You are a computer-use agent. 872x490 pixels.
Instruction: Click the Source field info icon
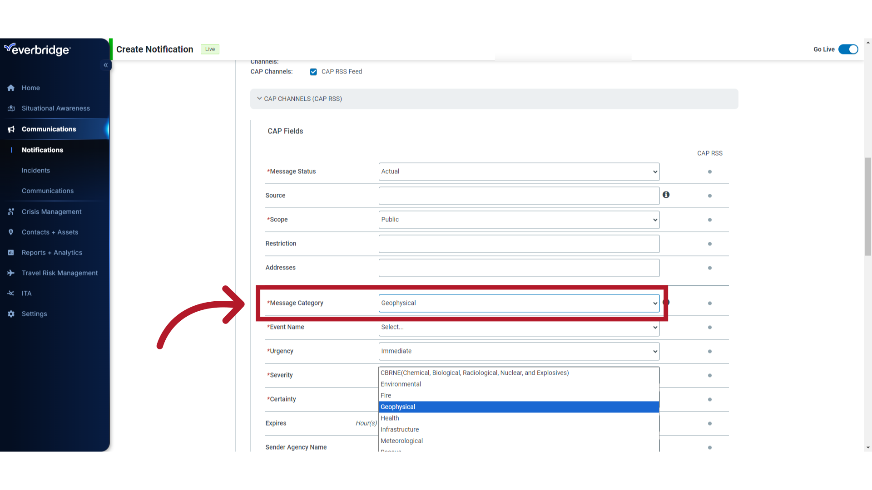point(666,195)
